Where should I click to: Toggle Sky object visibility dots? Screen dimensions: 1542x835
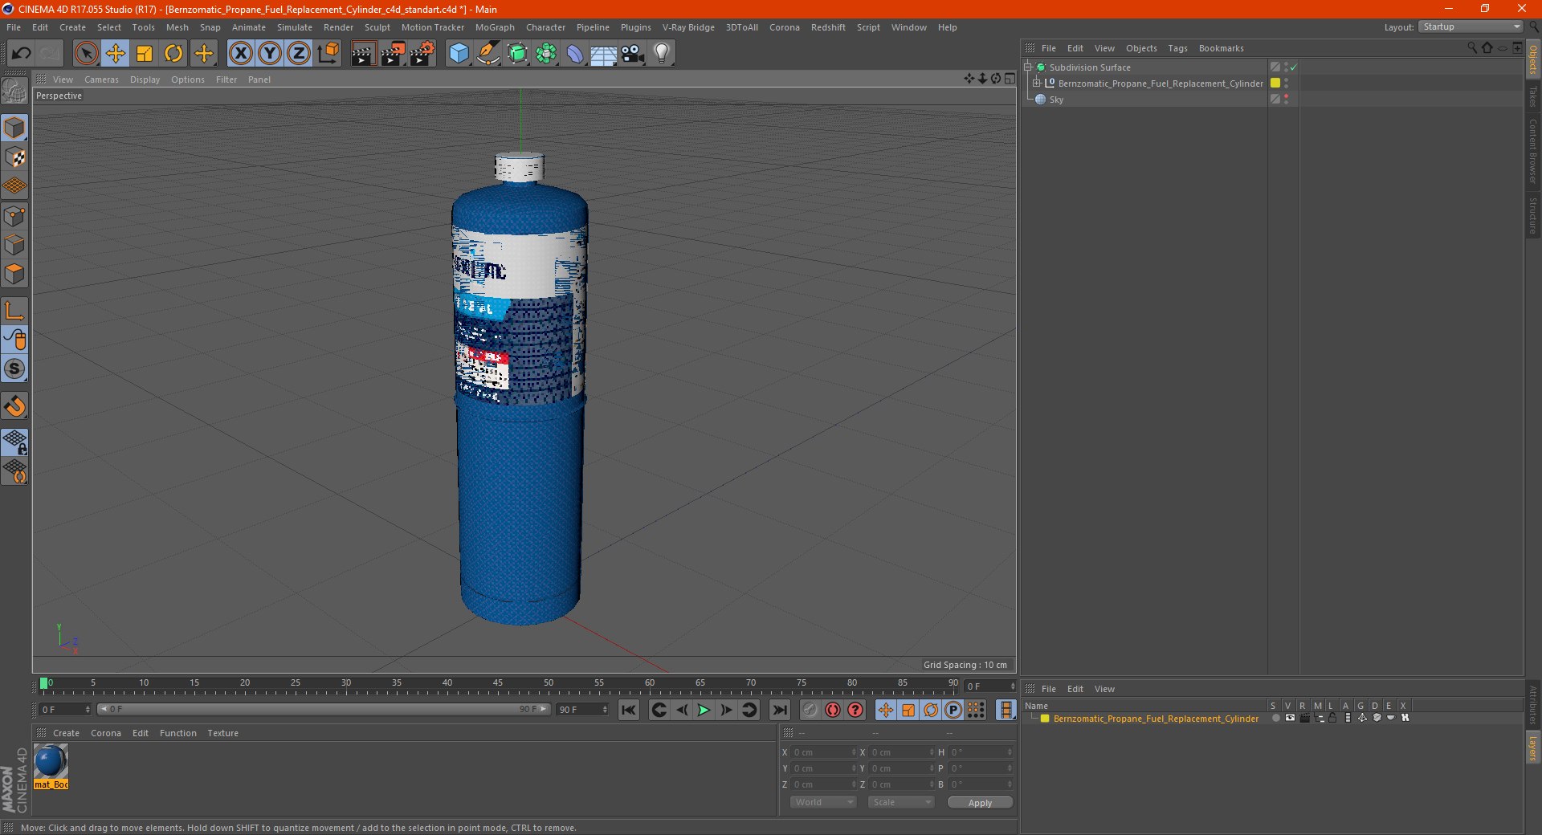pyautogui.click(x=1286, y=99)
